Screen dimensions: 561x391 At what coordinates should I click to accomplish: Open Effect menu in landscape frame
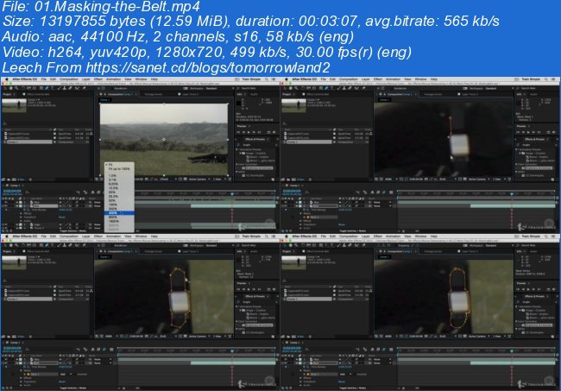[98, 79]
